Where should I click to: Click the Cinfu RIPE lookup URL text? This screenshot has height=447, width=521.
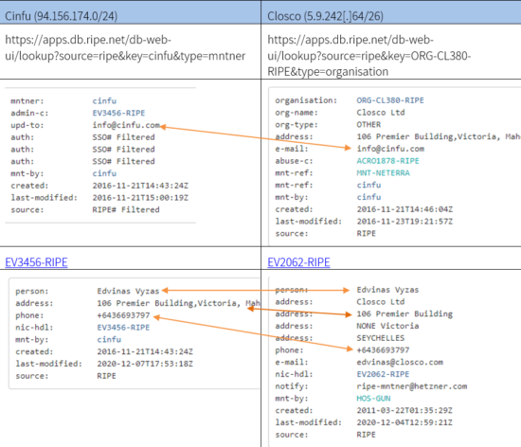125,47
